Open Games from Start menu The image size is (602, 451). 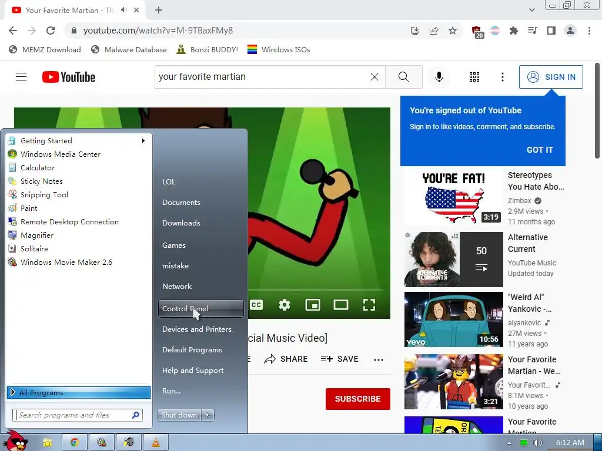174,245
